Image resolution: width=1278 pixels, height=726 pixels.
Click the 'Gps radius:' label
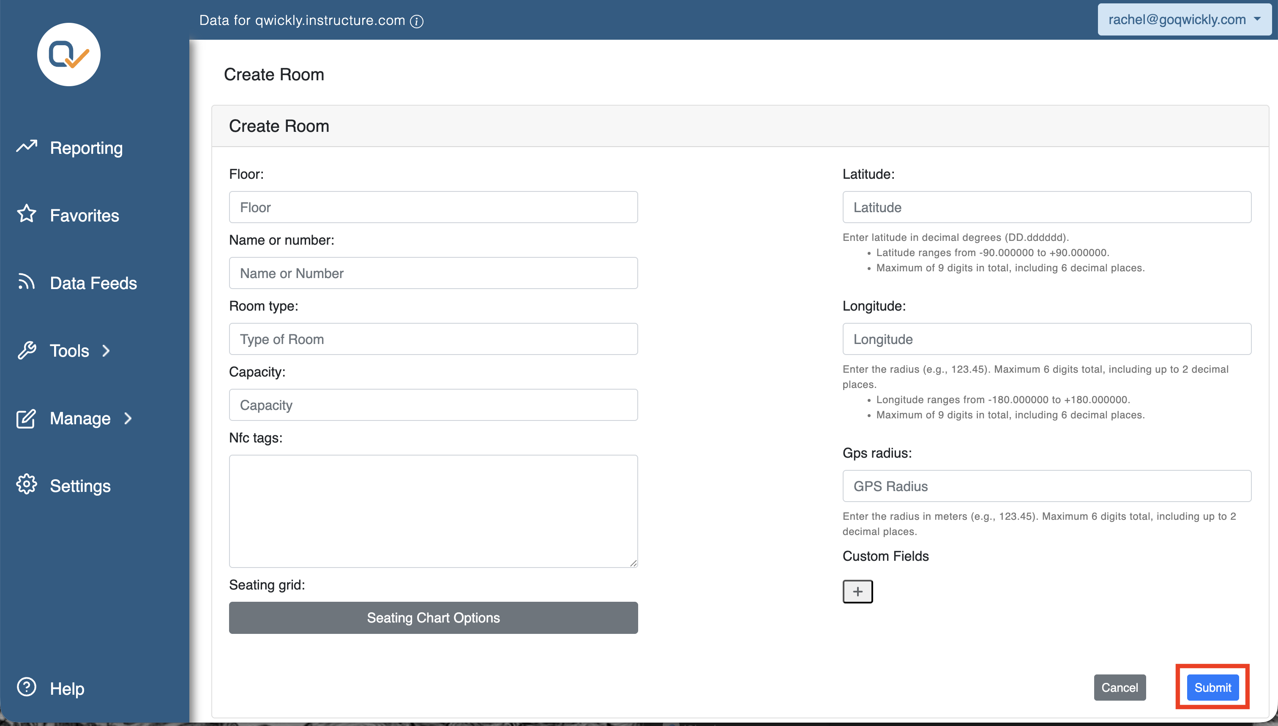pos(877,453)
